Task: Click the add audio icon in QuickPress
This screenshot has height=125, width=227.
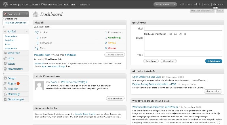Action: pyautogui.click(x=180, y=34)
